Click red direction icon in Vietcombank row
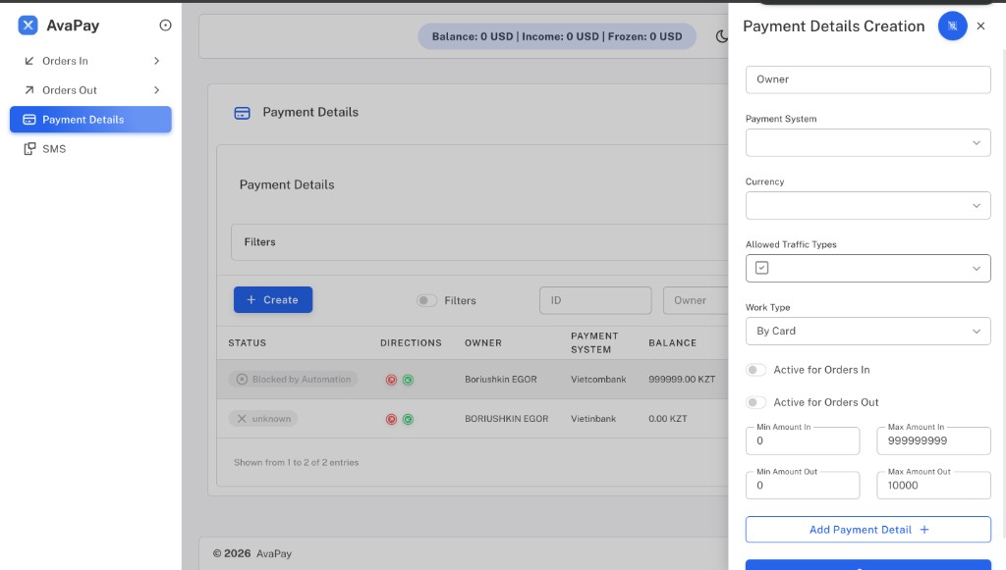Viewport: 1006px width, 570px height. 391,380
